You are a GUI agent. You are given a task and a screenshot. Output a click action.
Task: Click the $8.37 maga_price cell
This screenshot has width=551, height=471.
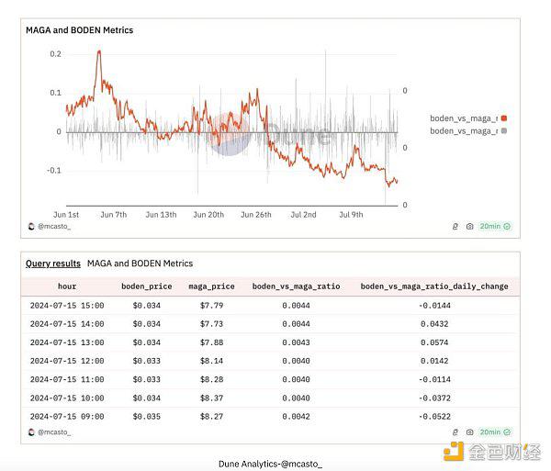click(x=211, y=398)
